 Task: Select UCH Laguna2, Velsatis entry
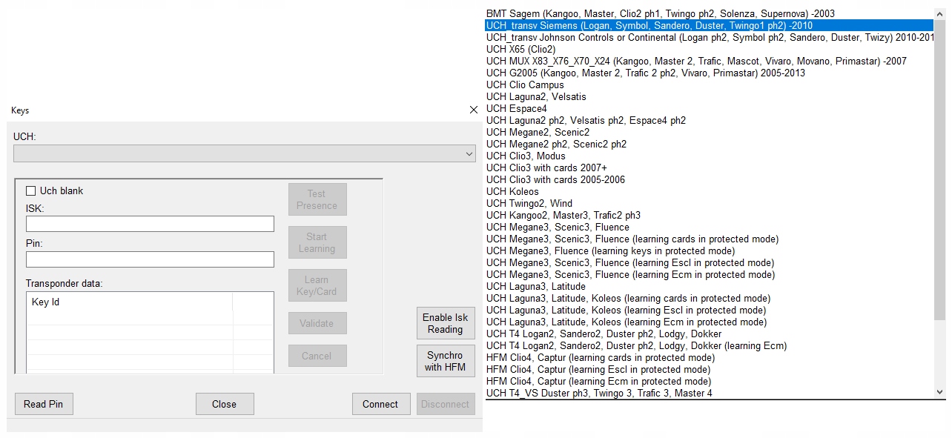710,96
